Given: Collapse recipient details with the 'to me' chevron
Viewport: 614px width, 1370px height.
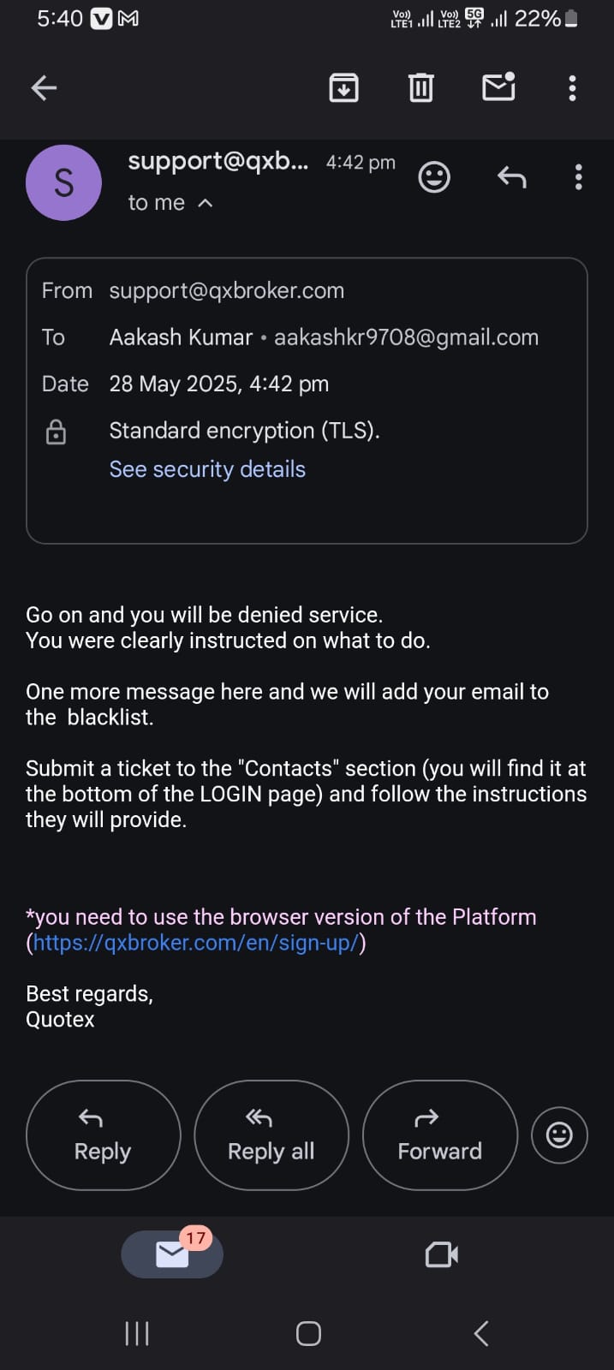Looking at the screenshot, I should point(205,203).
